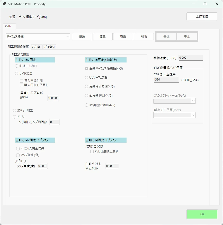Minimize the Property window
The width and height of the screenshot is (223, 225).
193,4
